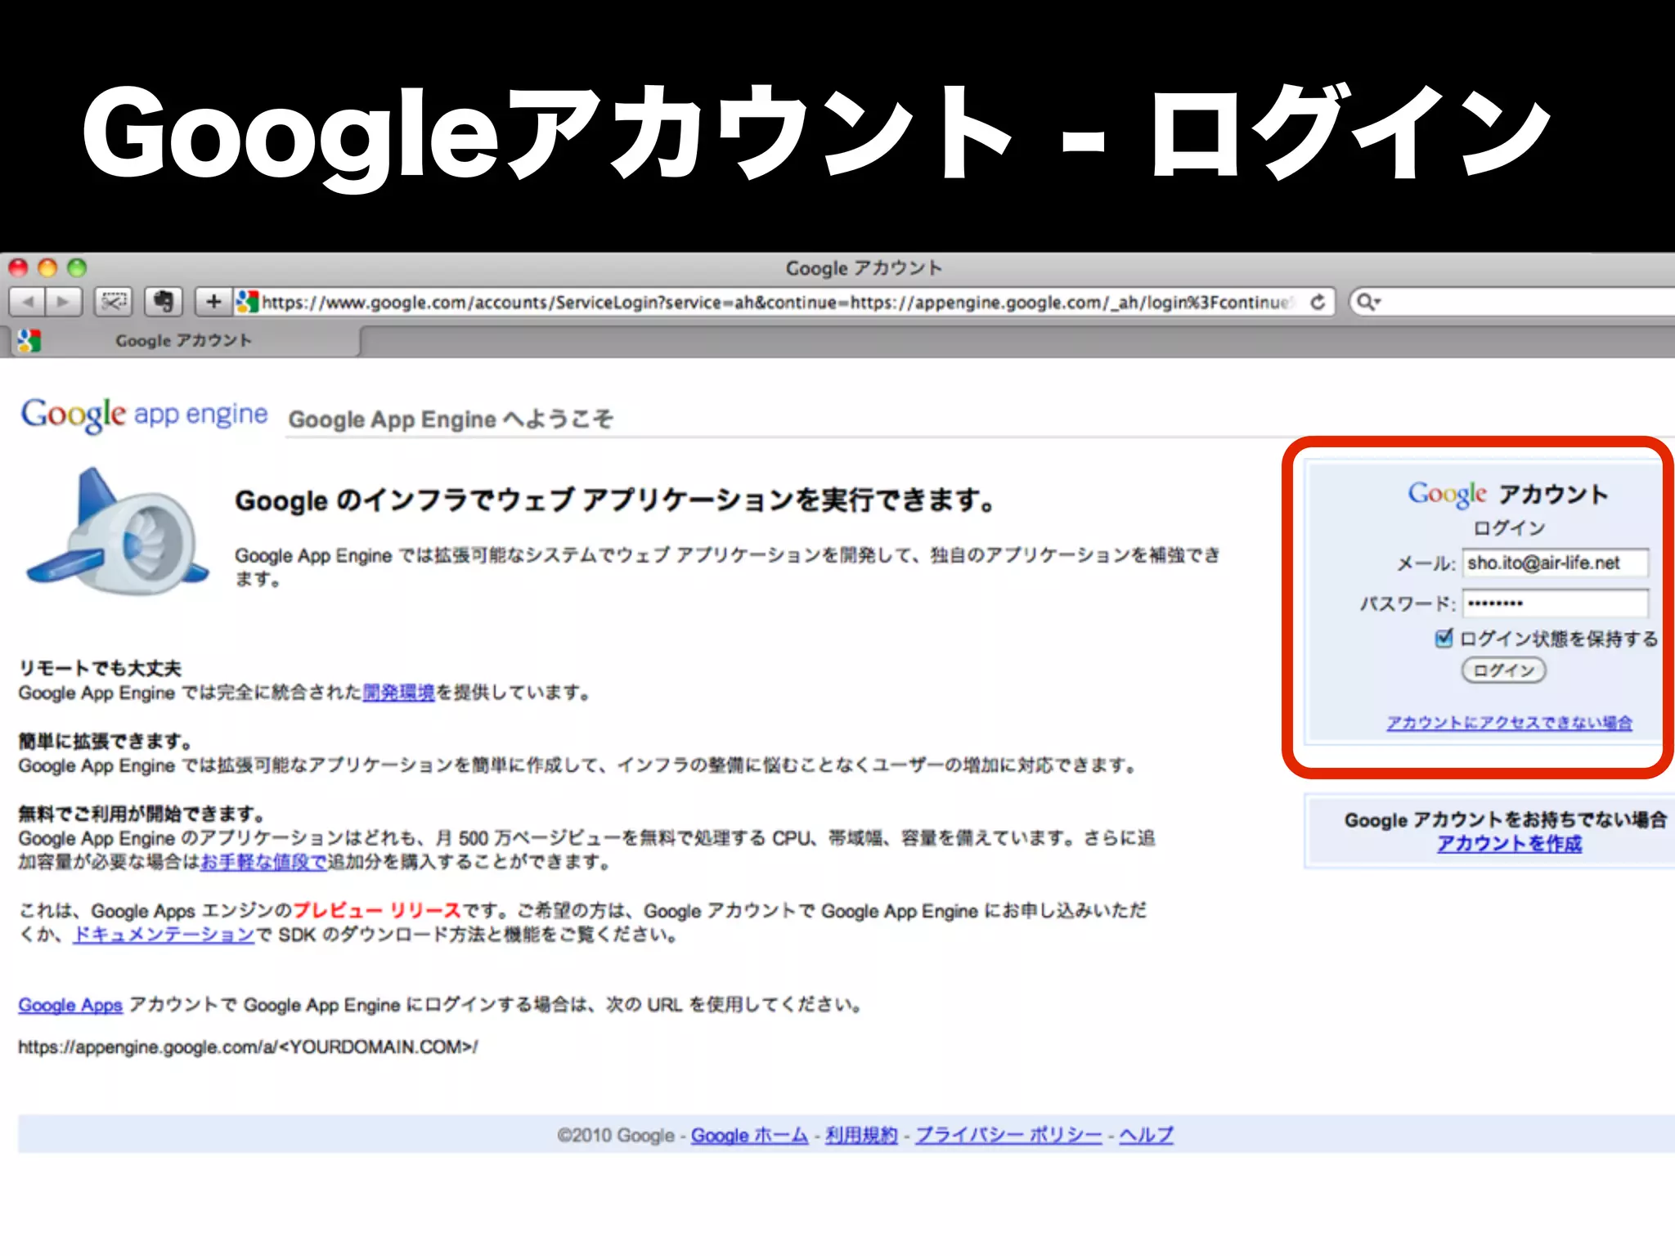This screenshot has height=1256, width=1675.
Task: Open the search field magnifier dropdown
Action: point(1368,303)
